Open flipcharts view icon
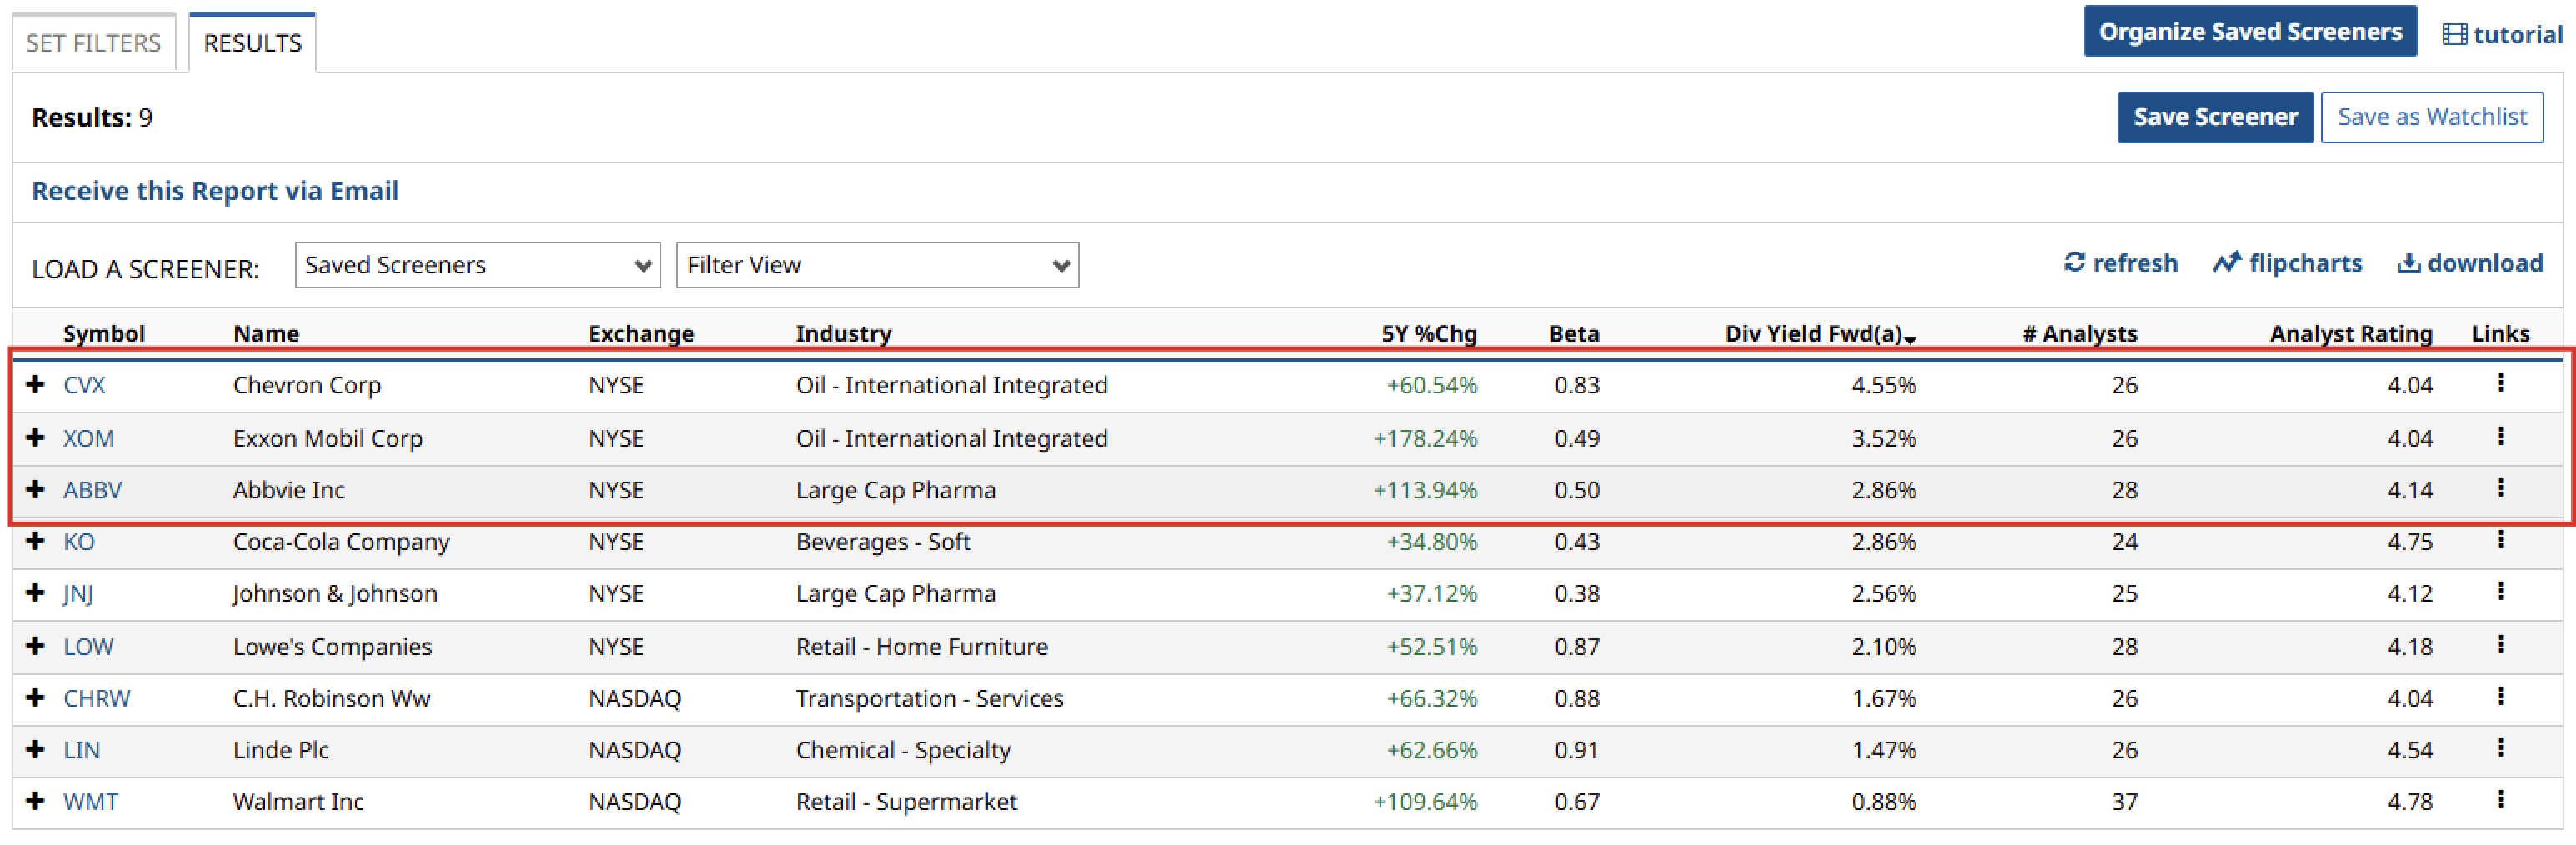The height and width of the screenshot is (845, 2576). (x=2226, y=263)
